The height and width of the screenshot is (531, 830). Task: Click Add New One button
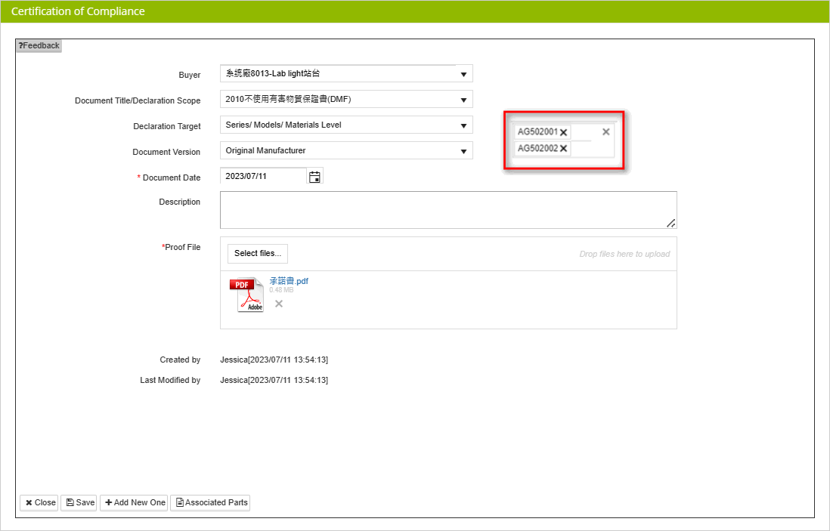134,502
